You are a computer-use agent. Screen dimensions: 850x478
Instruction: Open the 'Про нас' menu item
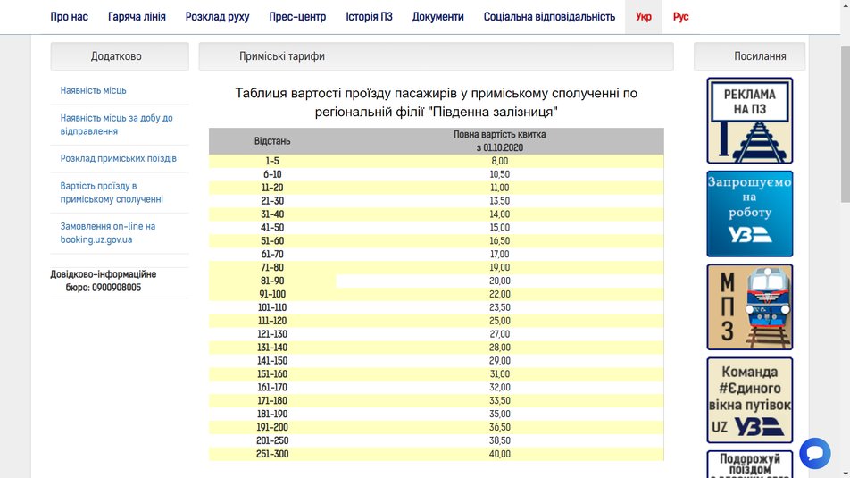pyautogui.click(x=70, y=17)
